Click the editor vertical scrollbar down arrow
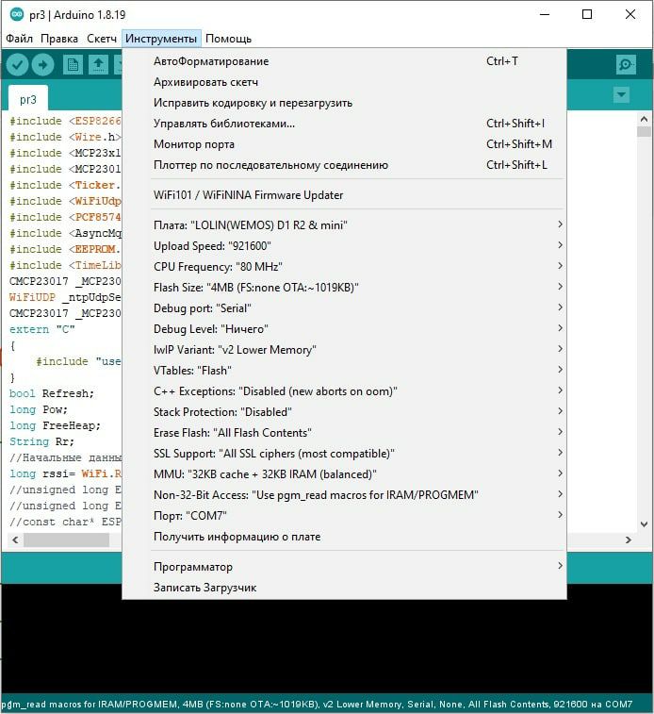The image size is (654, 714). coord(644,524)
